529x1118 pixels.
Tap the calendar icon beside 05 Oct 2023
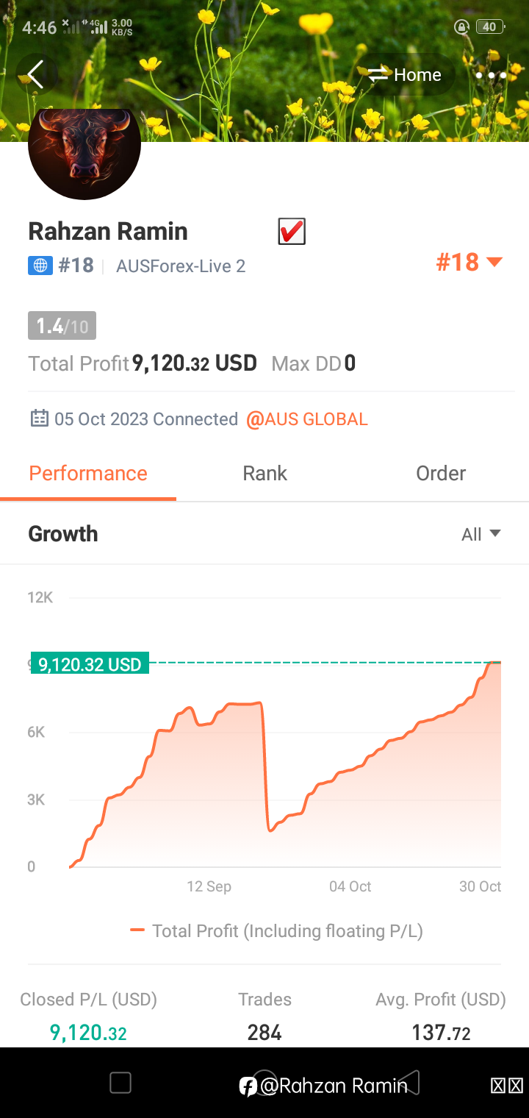click(39, 419)
